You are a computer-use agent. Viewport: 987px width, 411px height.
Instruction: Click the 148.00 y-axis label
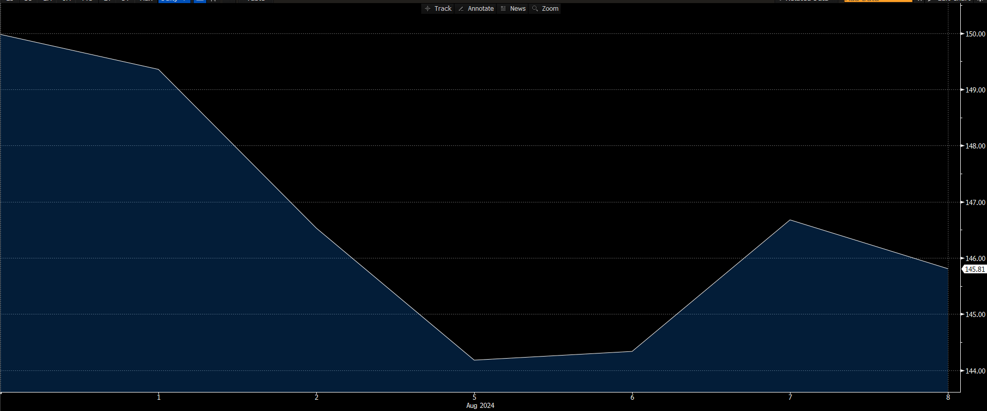click(975, 146)
